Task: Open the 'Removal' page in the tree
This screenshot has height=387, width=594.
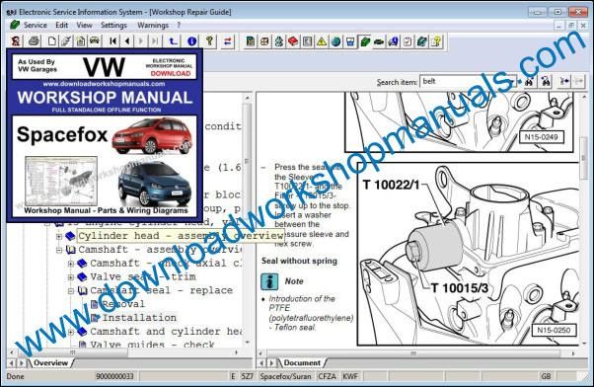Action: [x=123, y=304]
